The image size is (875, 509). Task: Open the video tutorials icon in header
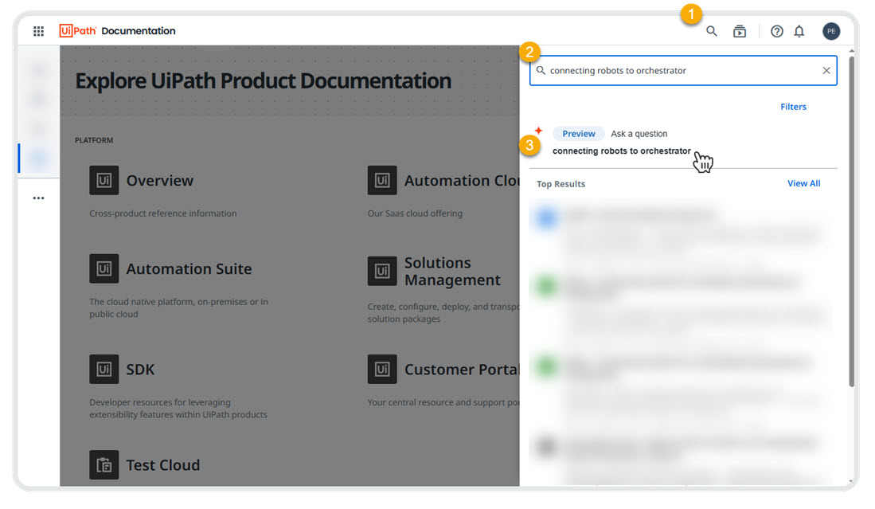pos(740,31)
